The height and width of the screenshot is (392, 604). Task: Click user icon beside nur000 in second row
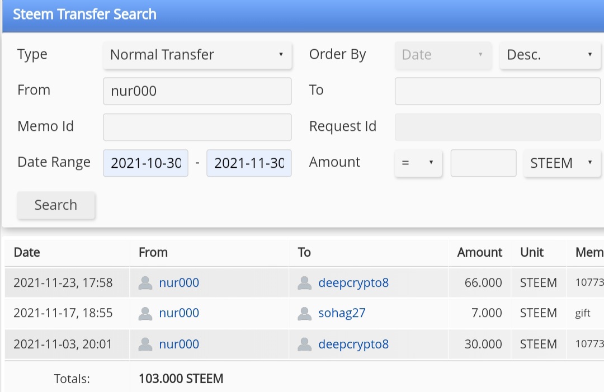click(x=145, y=313)
